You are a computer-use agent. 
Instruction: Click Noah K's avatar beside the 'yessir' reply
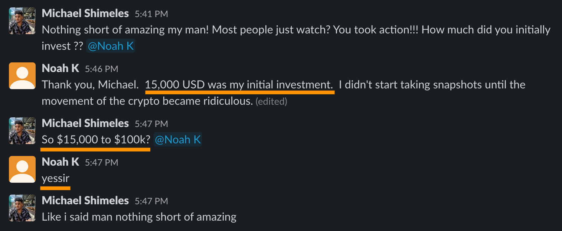click(x=22, y=169)
